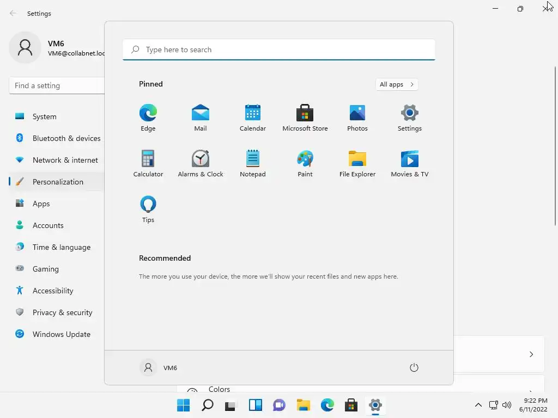This screenshot has height=418, width=558.
Task: Switch to Settings on taskbar
Action: 375,405
